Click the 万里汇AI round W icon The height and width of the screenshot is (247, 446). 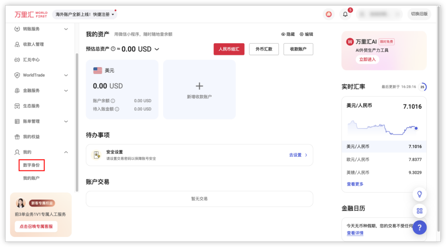[350, 42]
